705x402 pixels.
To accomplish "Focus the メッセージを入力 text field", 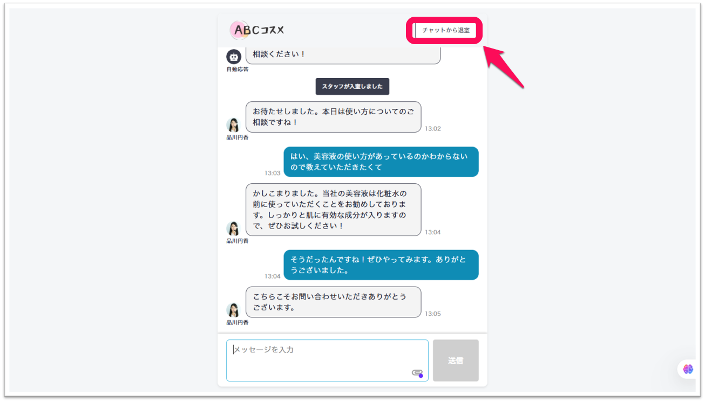I will coord(327,361).
